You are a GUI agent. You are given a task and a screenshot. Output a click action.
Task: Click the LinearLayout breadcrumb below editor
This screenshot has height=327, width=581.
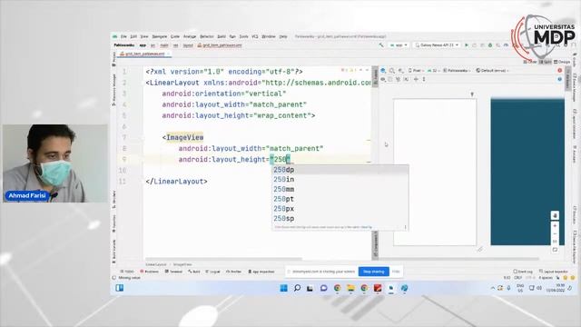pos(156,264)
